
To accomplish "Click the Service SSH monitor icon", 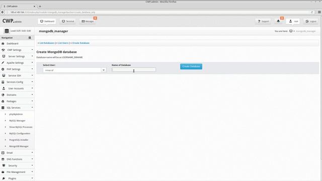I will click(4, 75).
